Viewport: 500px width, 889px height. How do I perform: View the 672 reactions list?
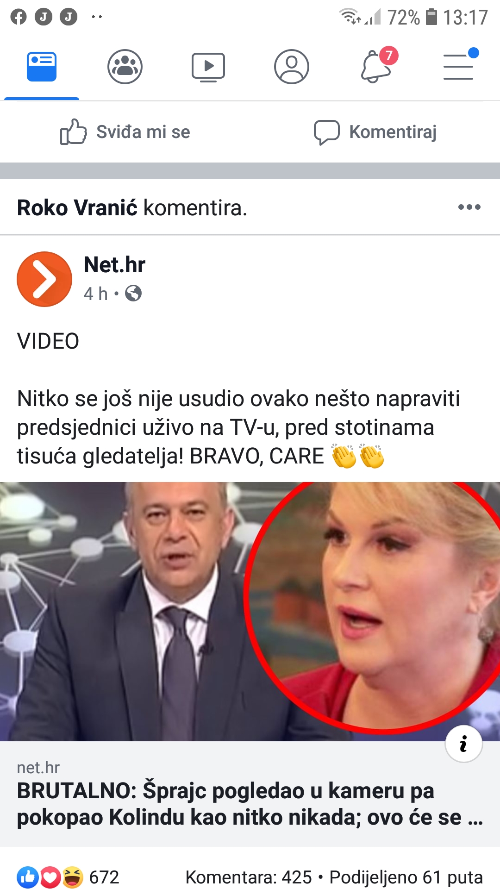tap(68, 877)
